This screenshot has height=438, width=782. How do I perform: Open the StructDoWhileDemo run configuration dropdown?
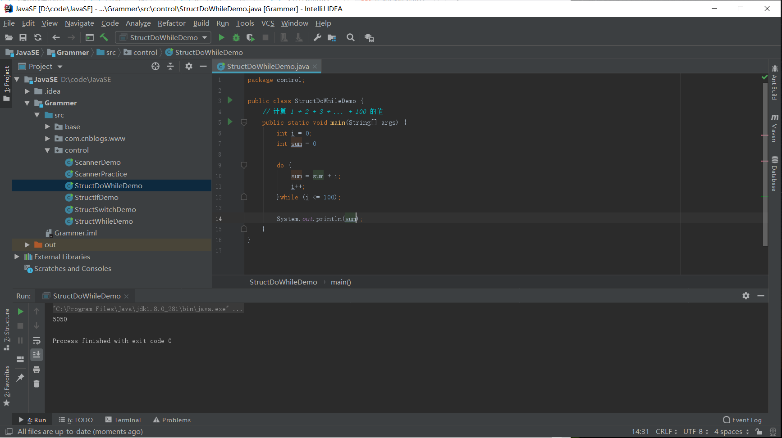pos(163,38)
